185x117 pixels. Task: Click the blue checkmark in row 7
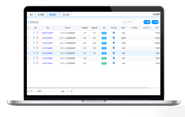click(x=114, y=63)
